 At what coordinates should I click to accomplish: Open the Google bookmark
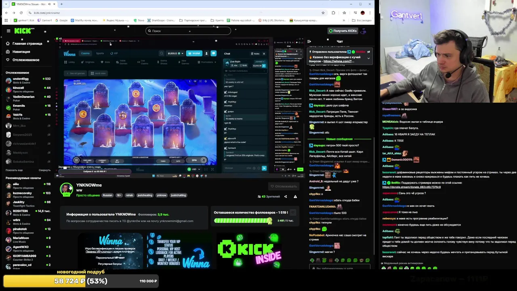coord(61,20)
